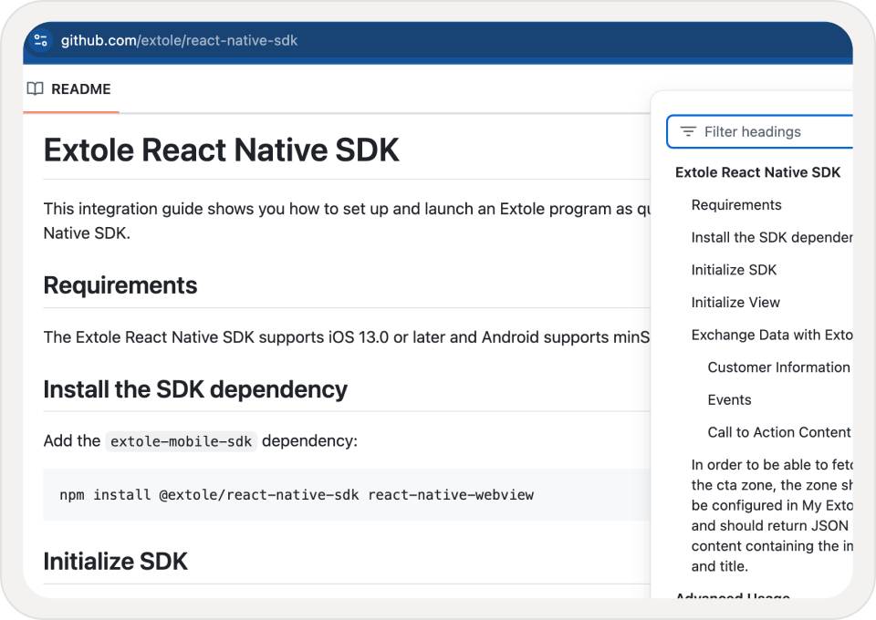876x620 pixels.
Task: Go to Exchange Data with Extole outline entry
Action: point(772,335)
